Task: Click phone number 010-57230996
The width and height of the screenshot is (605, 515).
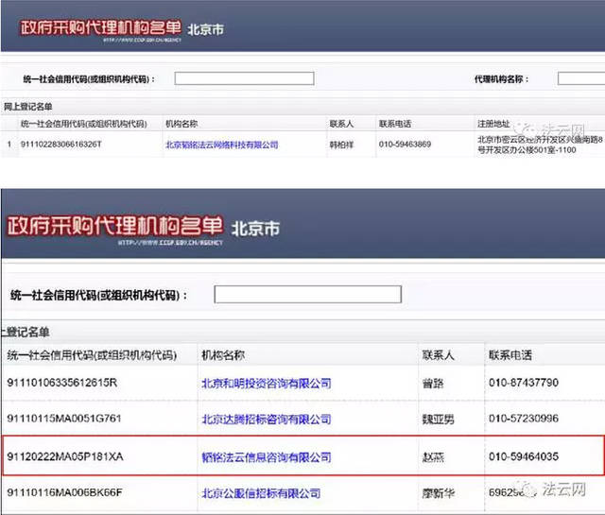Action: (524, 419)
